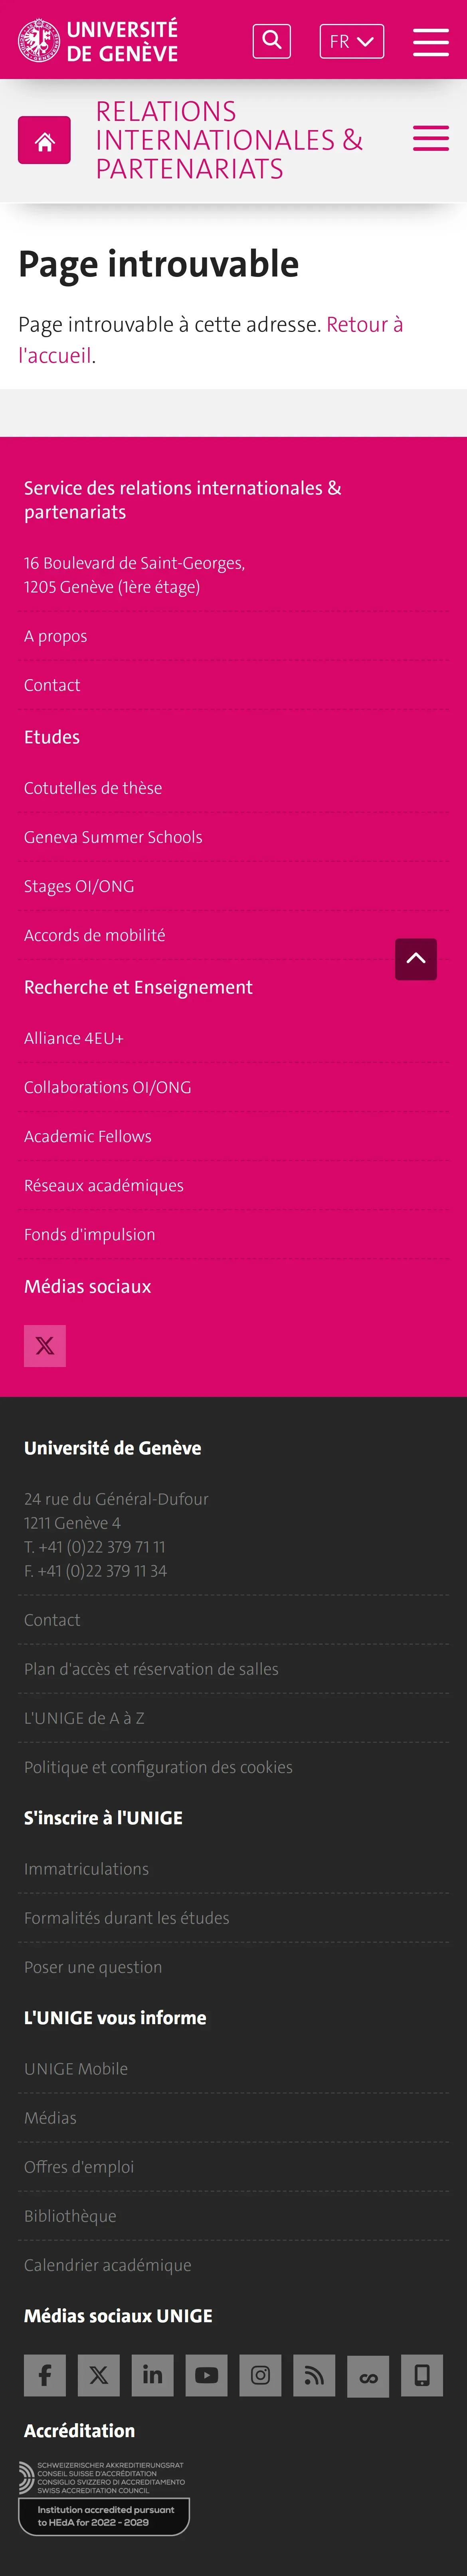Open the search icon in header

pos(271,41)
